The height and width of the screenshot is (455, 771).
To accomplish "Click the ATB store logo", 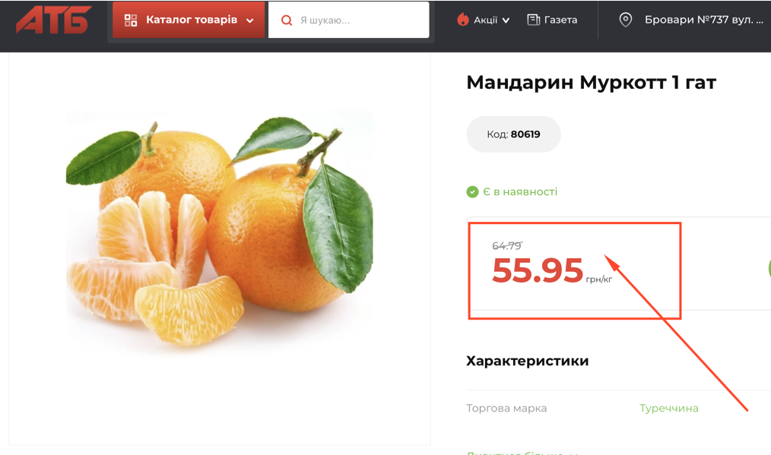I will pyautogui.click(x=53, y=20).
